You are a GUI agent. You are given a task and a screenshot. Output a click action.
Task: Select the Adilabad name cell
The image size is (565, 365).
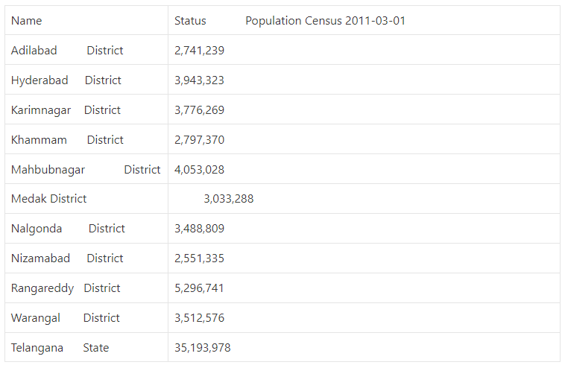(34, 51)
